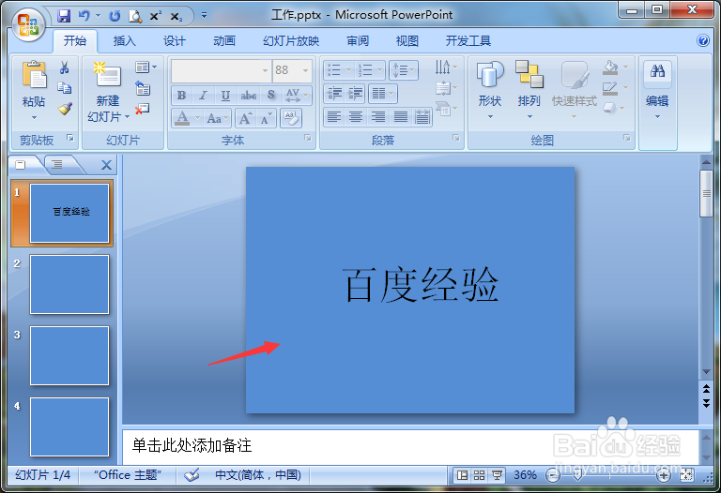Open the Change Case Aa dropdown
The image size is (721, 493).
[x=218, y=118]
